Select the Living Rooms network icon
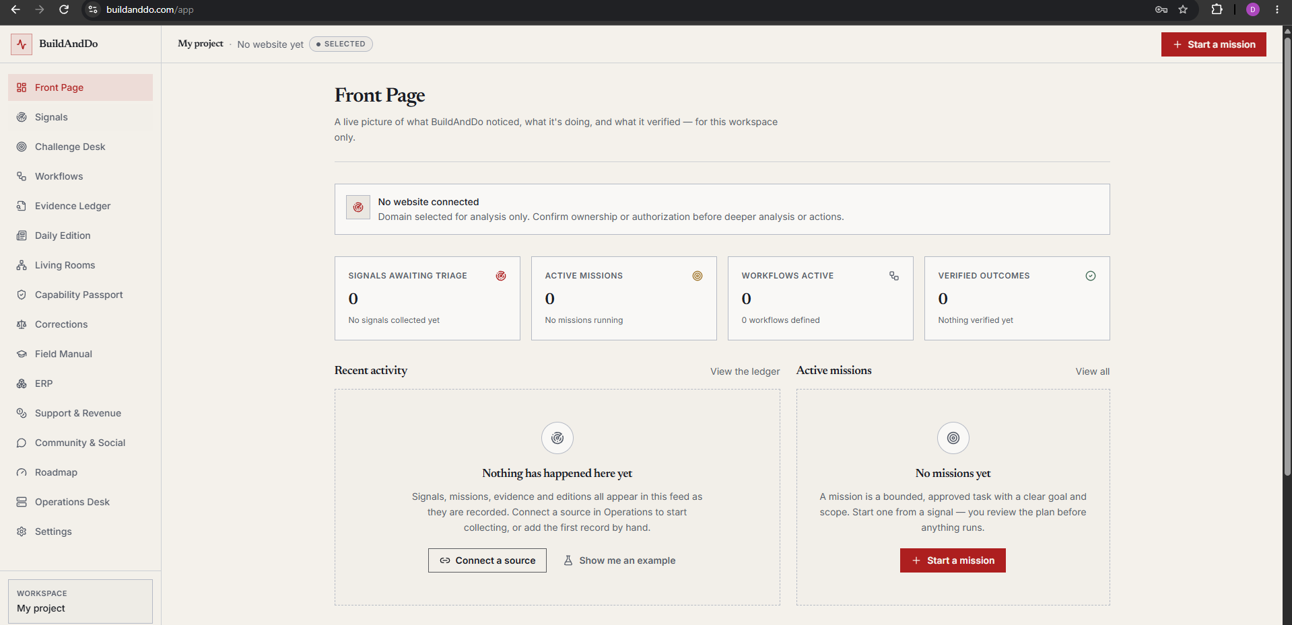This screenshot has height=625, width=1292. [22, 265]
